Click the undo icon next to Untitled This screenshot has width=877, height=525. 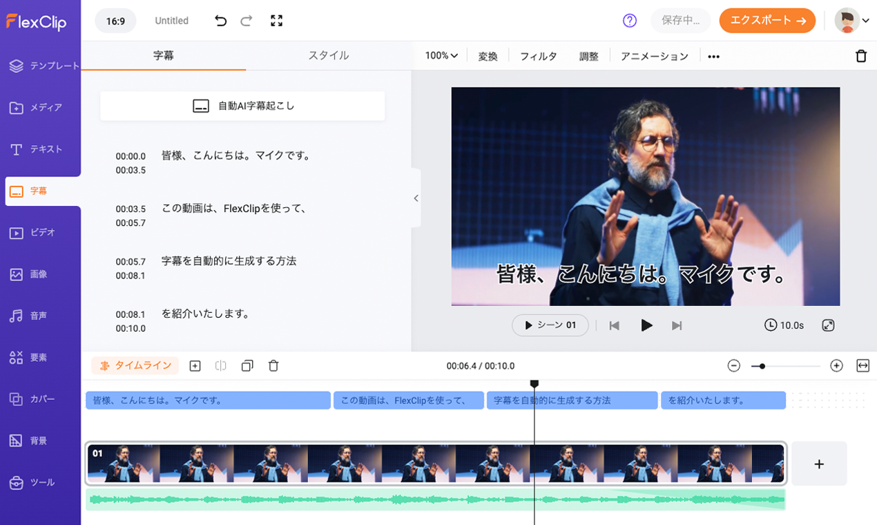[x=220, y=21]
